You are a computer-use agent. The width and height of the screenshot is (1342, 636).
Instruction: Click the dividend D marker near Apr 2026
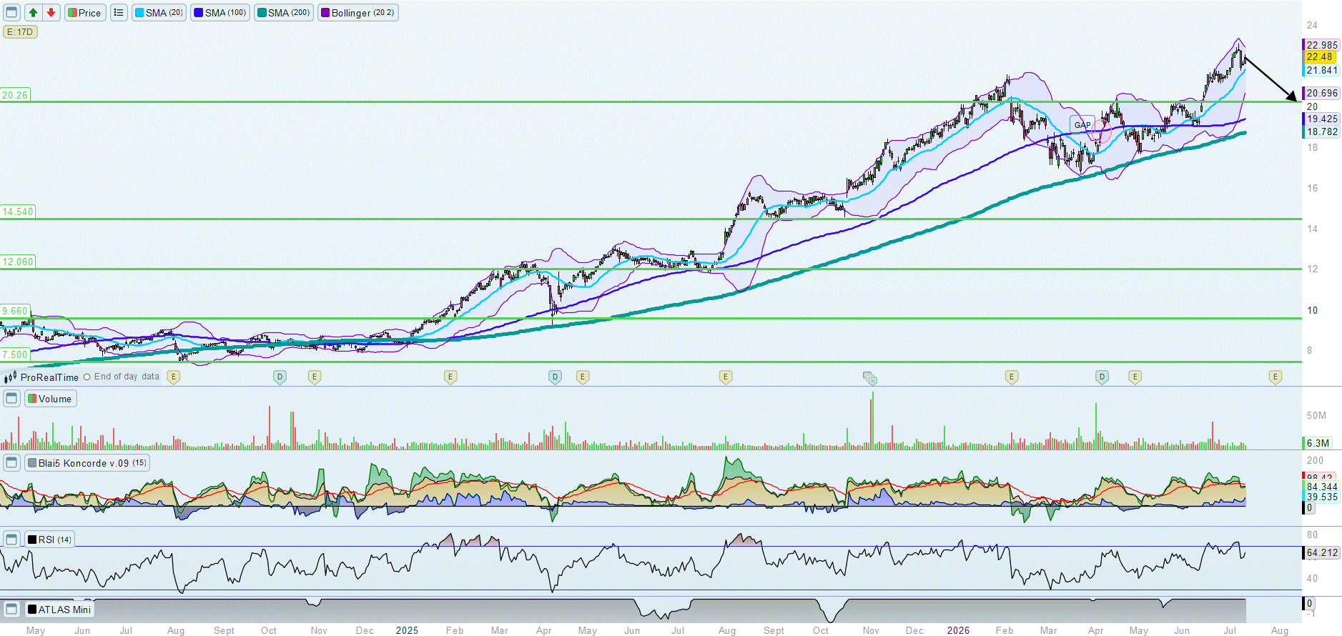point(1102,377)
